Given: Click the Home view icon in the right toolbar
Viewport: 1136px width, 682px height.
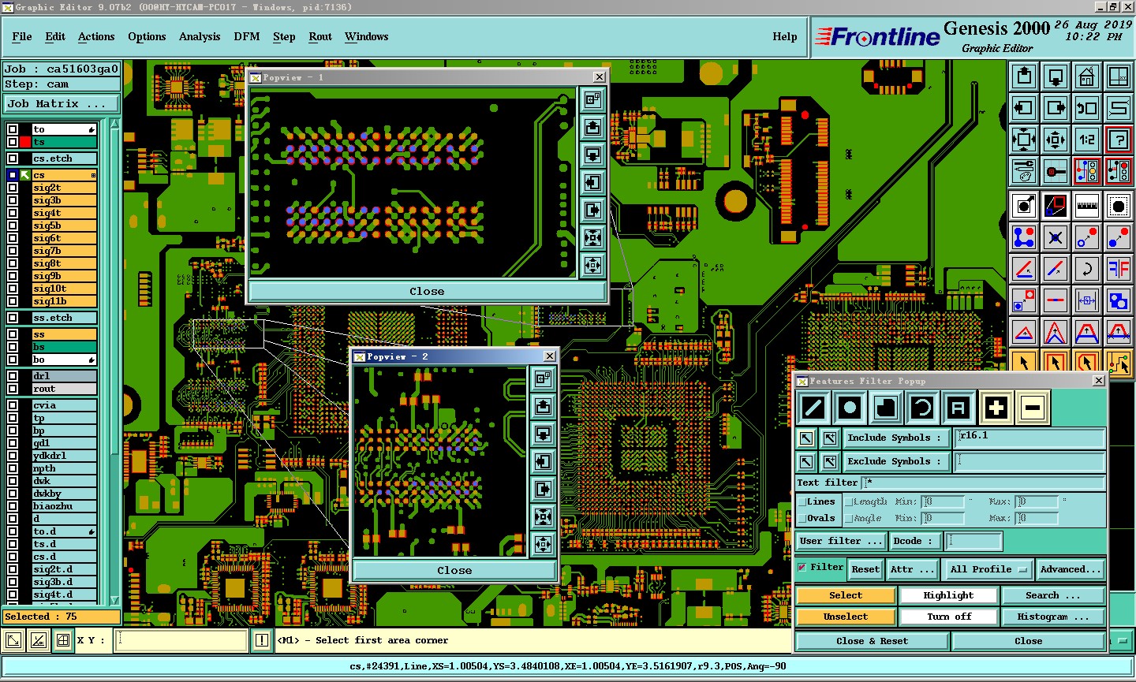Looking at the screenshot, I should [x=1087, y=76].
